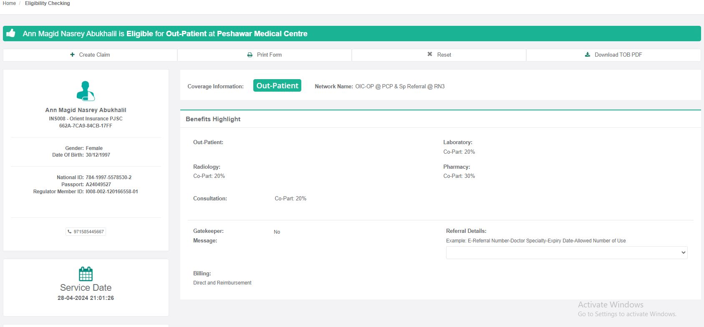This screenshot has height=327, width=704.
Task: Click the printer icon for Print Form
Action: [x=250, y=55]
